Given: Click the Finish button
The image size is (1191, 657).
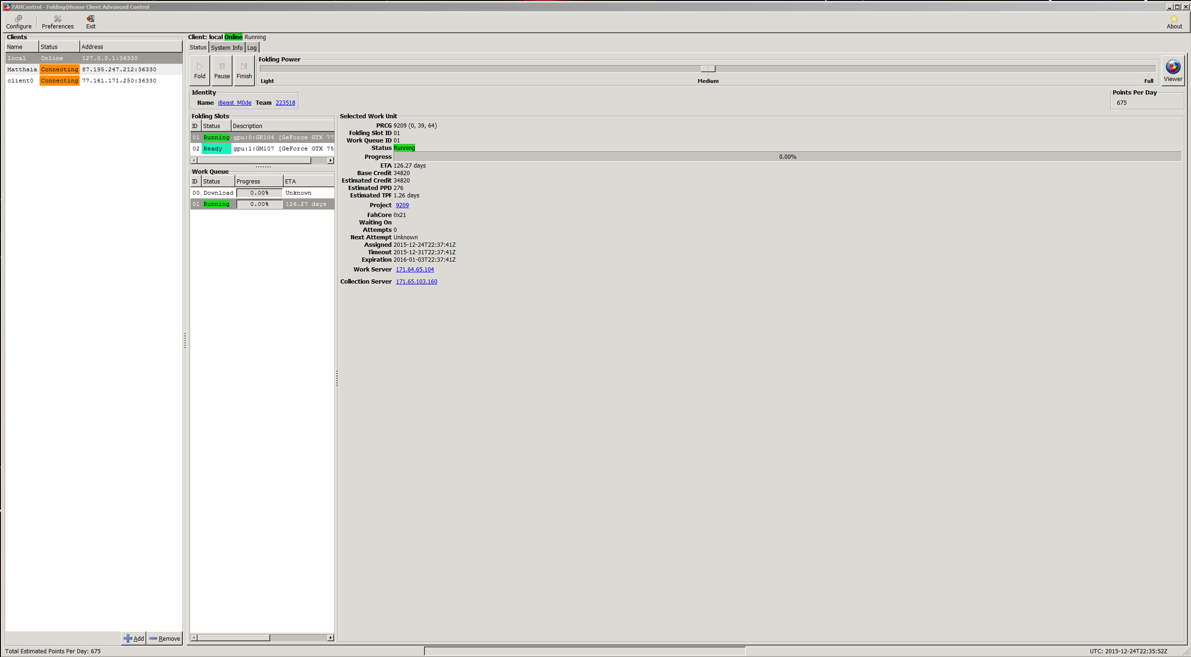Looking at the screenshot, I should [x=244, y=70].
